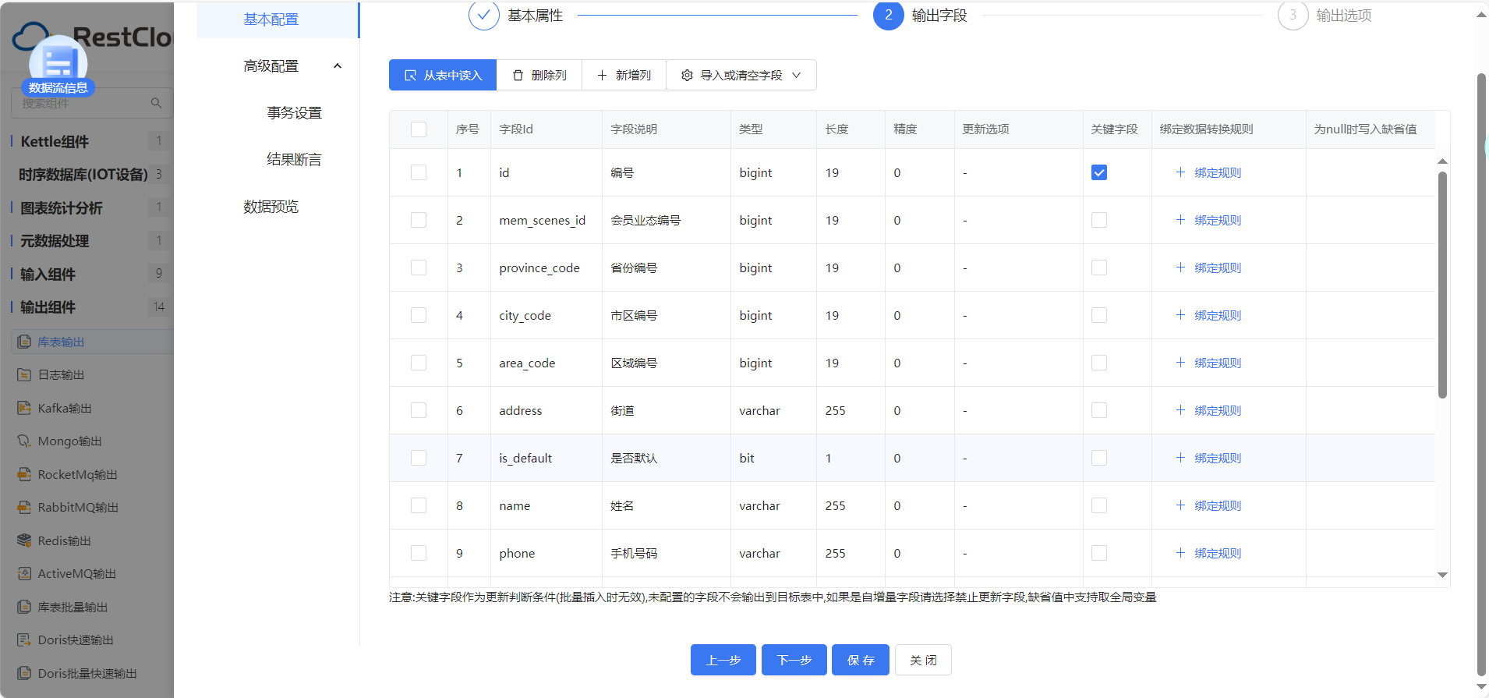Click the gear icon on 导入或清空字段
This screenshot has height=698, width=1489.
pyautogui.click(x=687, y=75)
